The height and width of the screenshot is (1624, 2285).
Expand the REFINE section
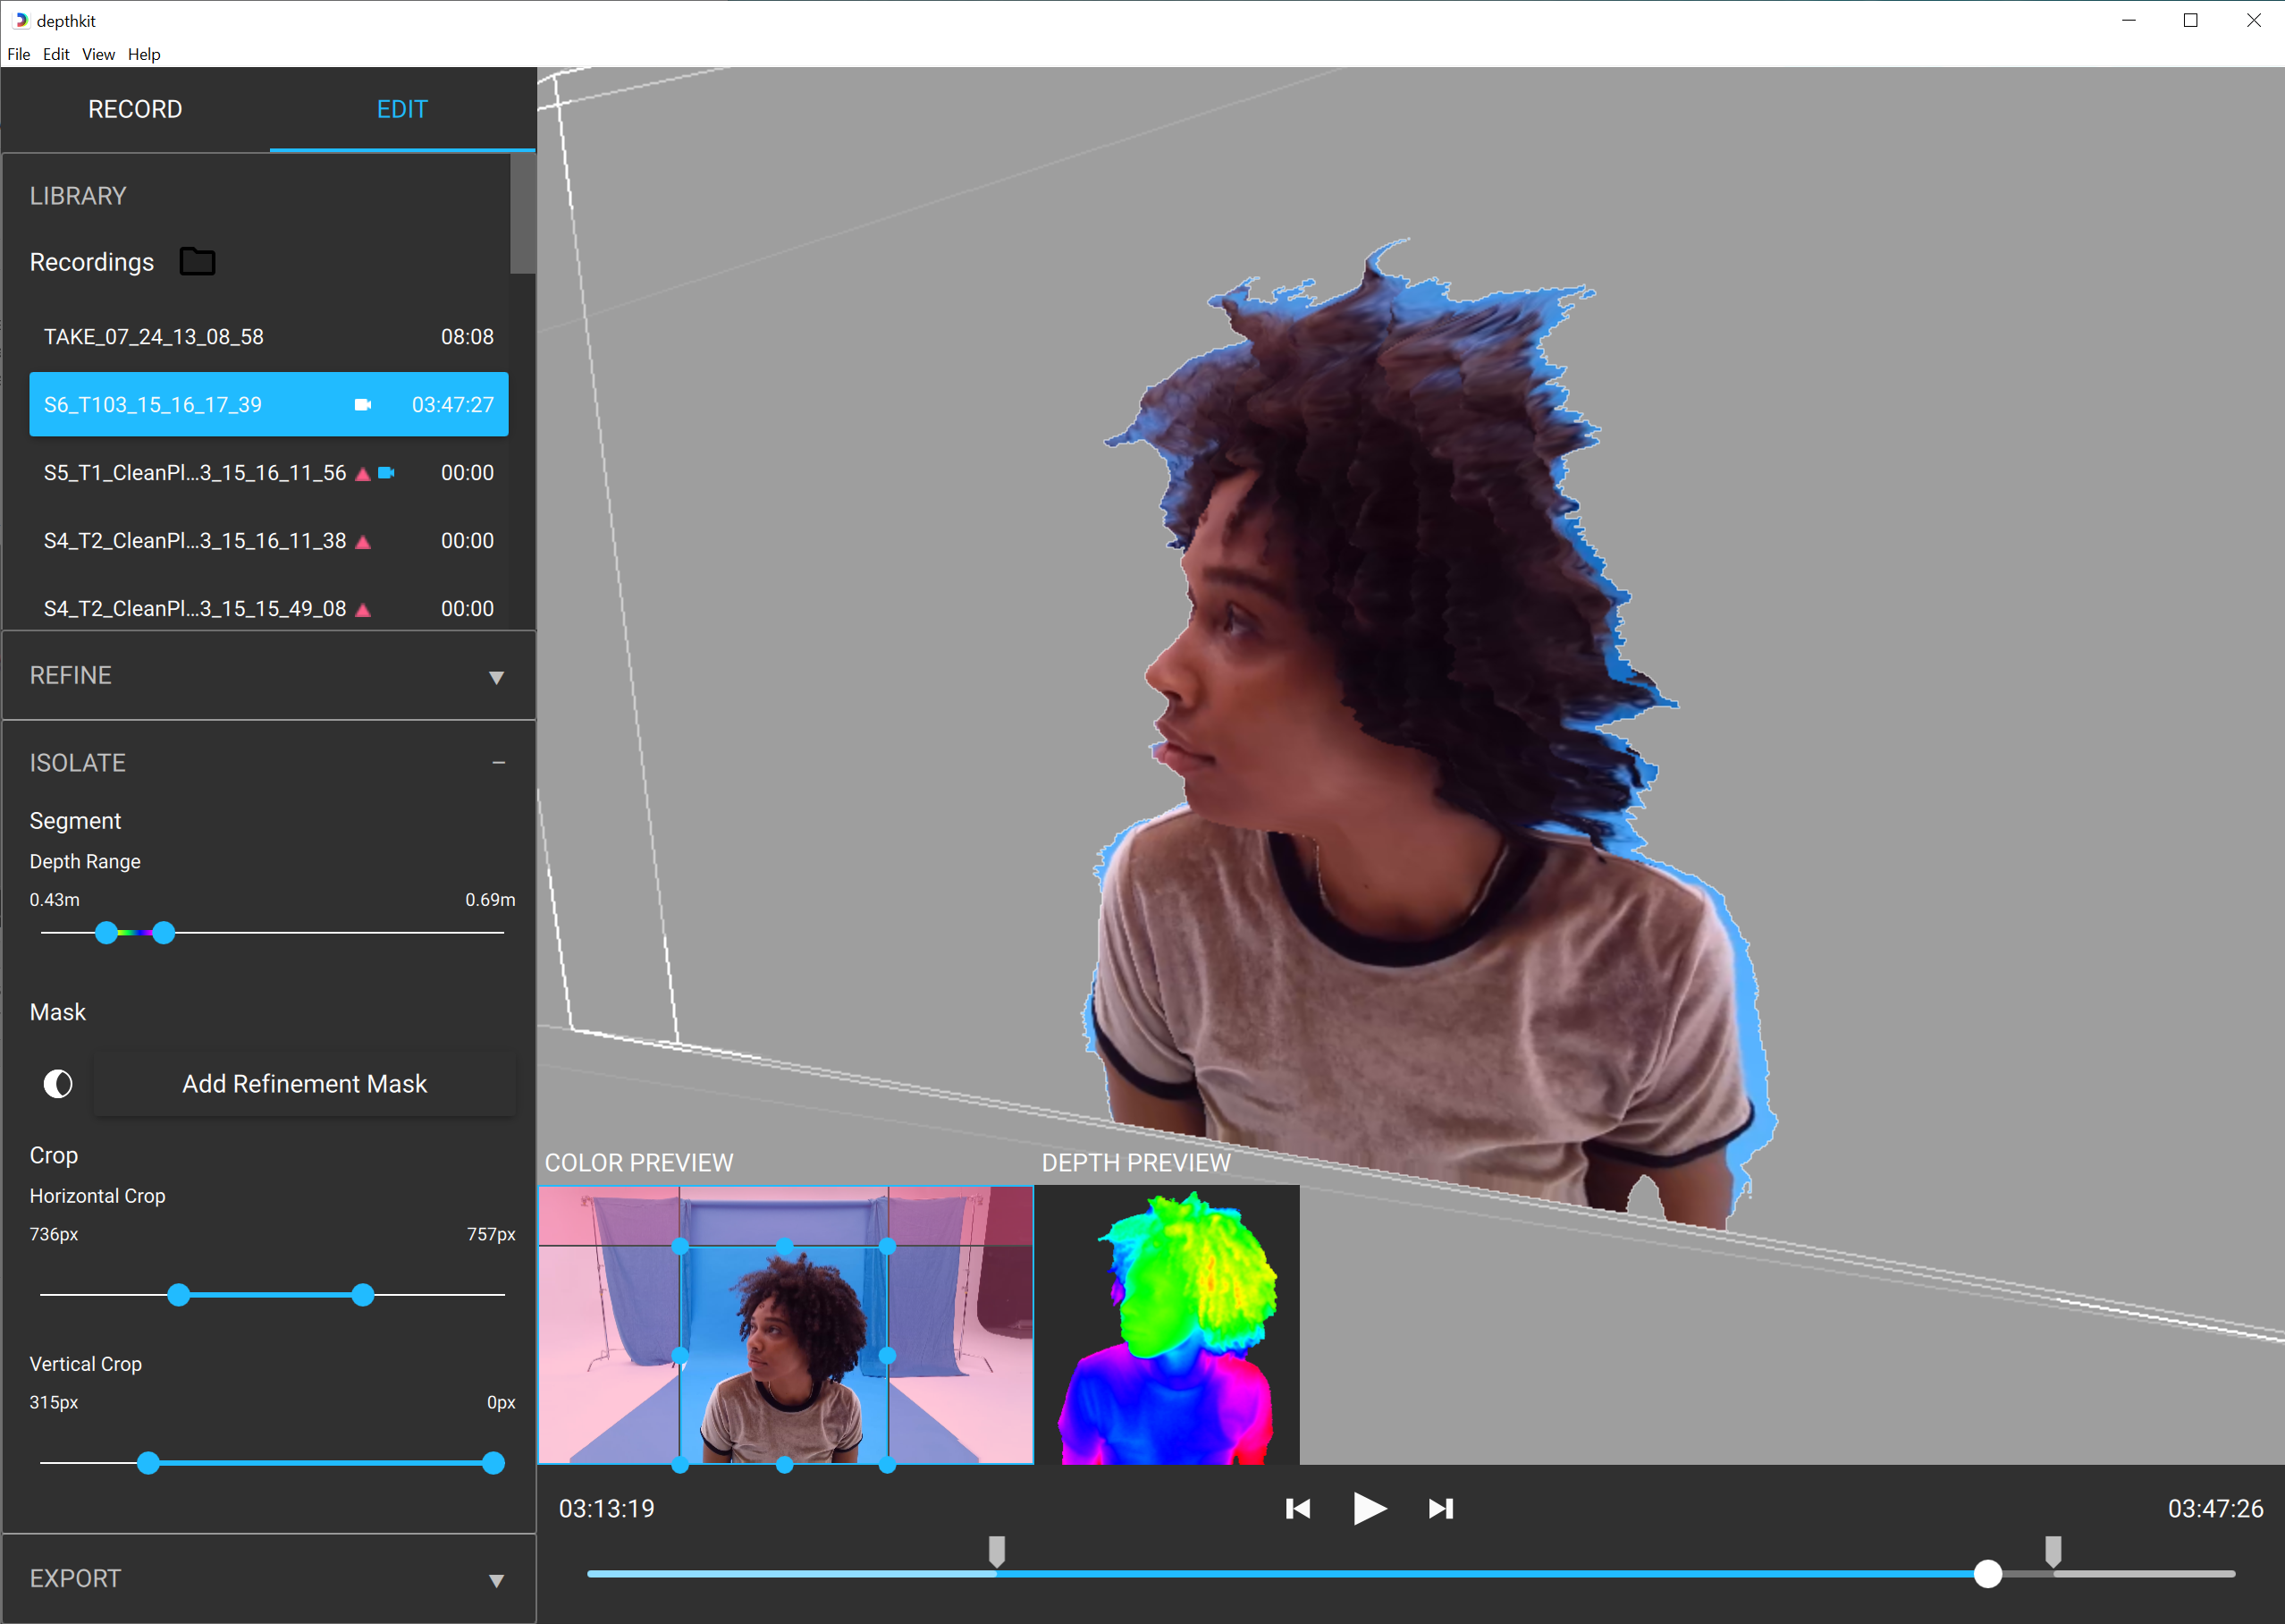(497, 676)
